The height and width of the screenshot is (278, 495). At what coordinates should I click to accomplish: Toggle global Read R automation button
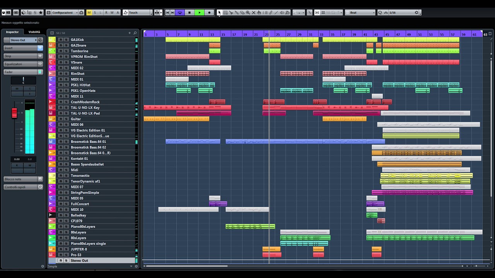[106, 13]
